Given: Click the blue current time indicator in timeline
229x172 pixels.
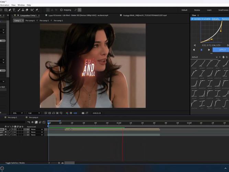Looking at the screenshot, I should (x=49, y=123).
